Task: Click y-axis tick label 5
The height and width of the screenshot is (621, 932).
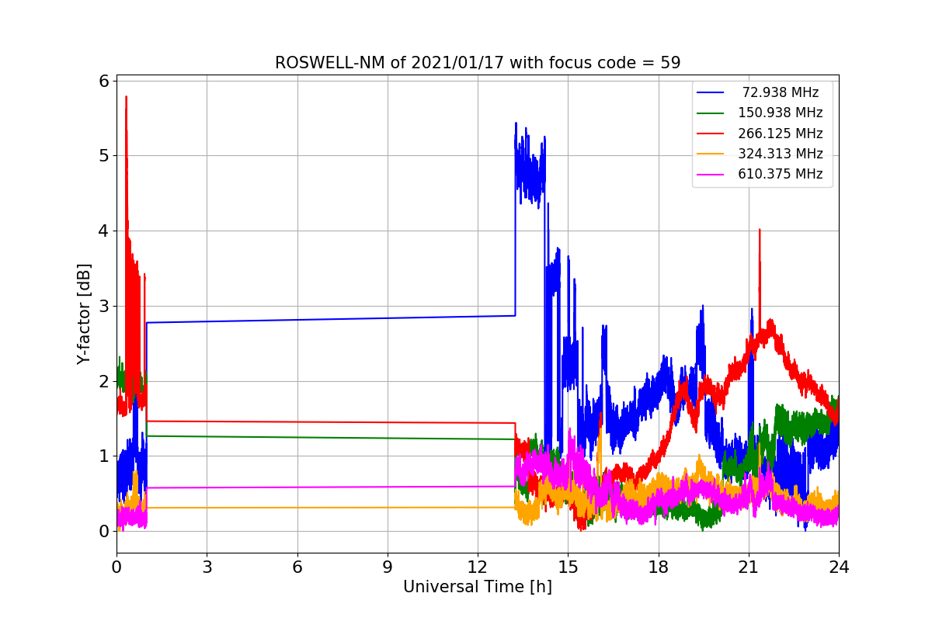Action: (105, 156)
